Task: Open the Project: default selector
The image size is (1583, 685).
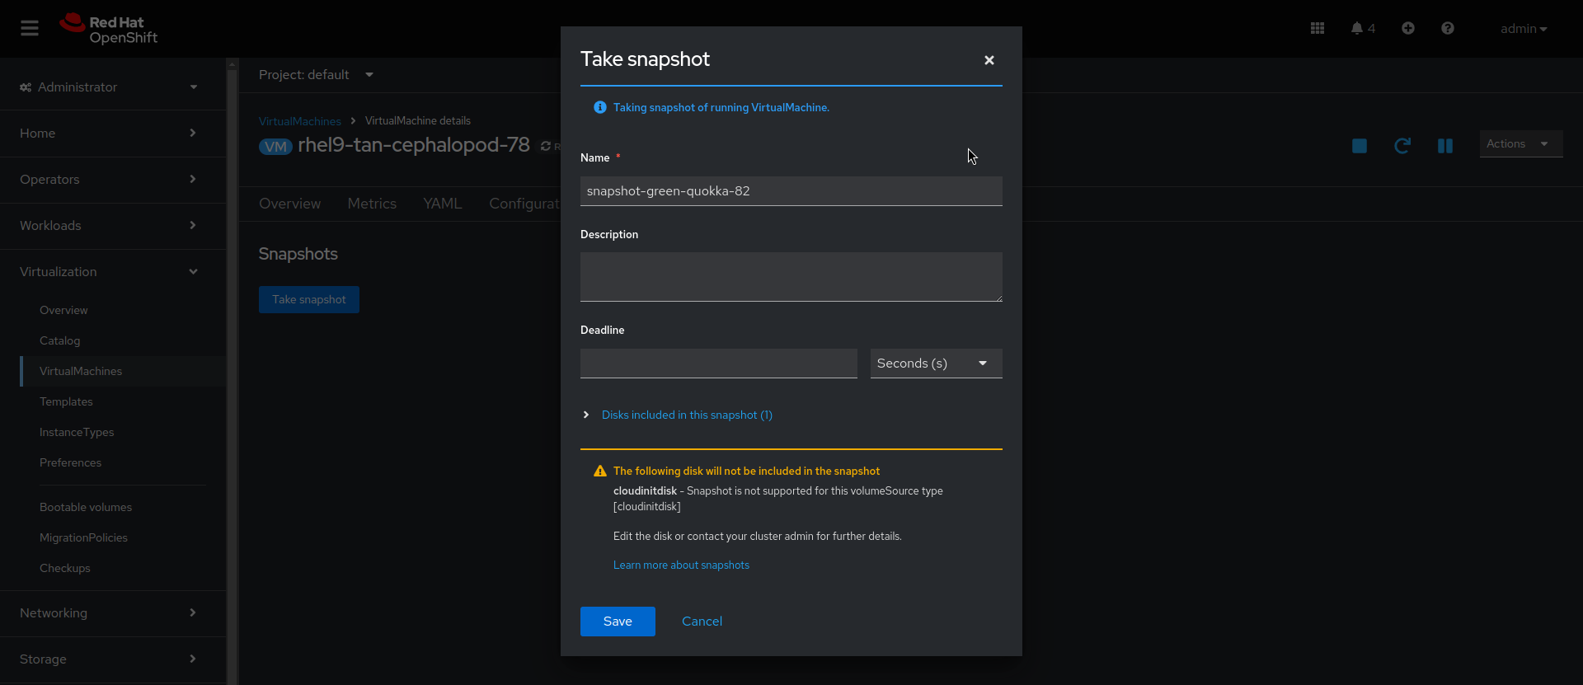Action: click(x=316, y=75)
